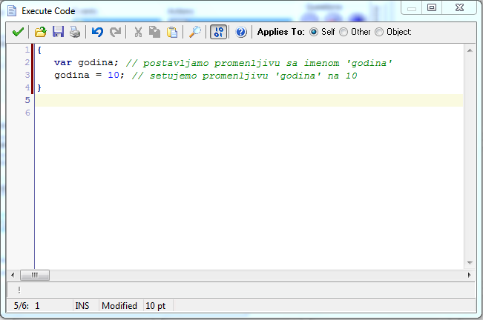Redo the last undone edit
The image size is (483, 320).
(x=115, y=32)
